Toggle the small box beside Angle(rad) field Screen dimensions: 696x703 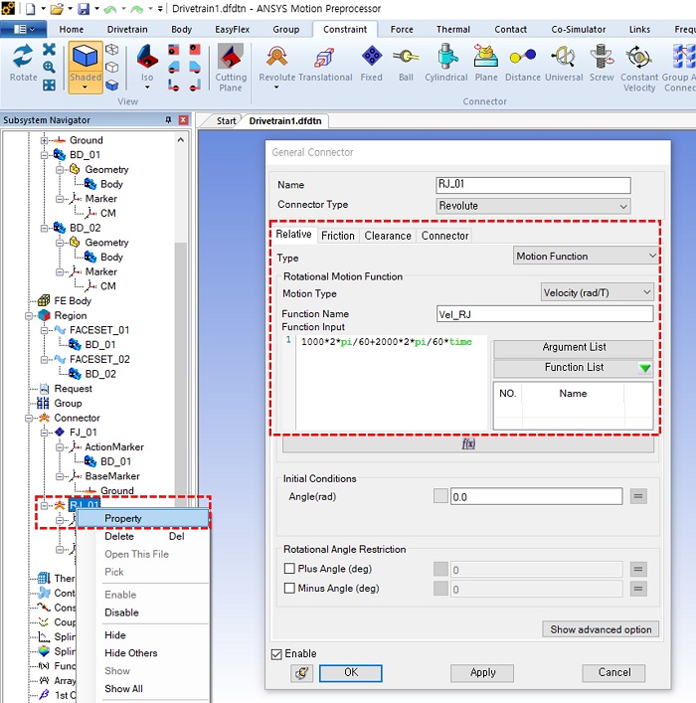[x=440, y=496]
